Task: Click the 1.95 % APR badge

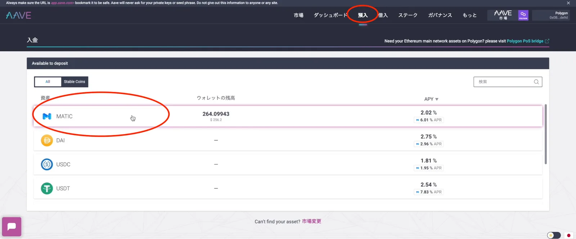Action: tap(429, 168)
